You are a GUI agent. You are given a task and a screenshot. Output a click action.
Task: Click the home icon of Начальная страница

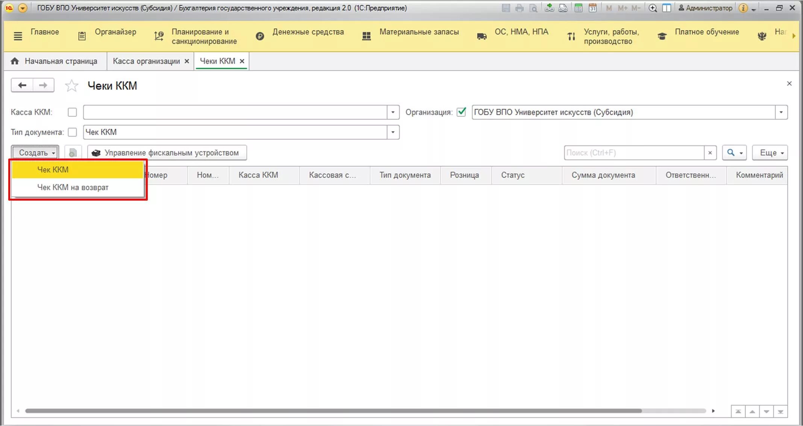pos(15,61)
